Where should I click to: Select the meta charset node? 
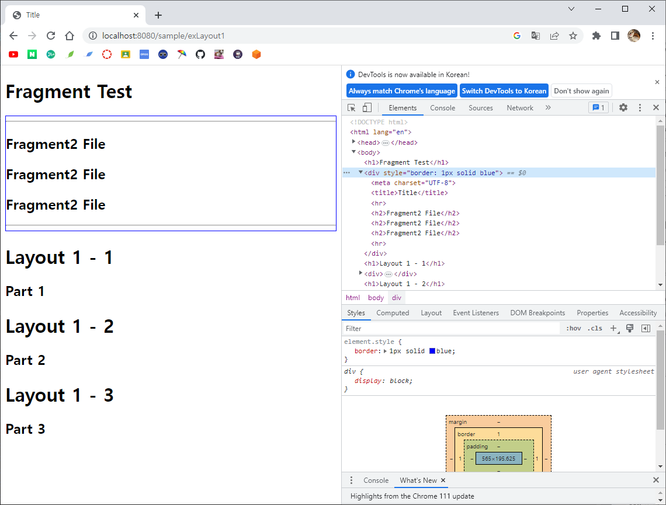pyautogui.click(x=413, y=183)
